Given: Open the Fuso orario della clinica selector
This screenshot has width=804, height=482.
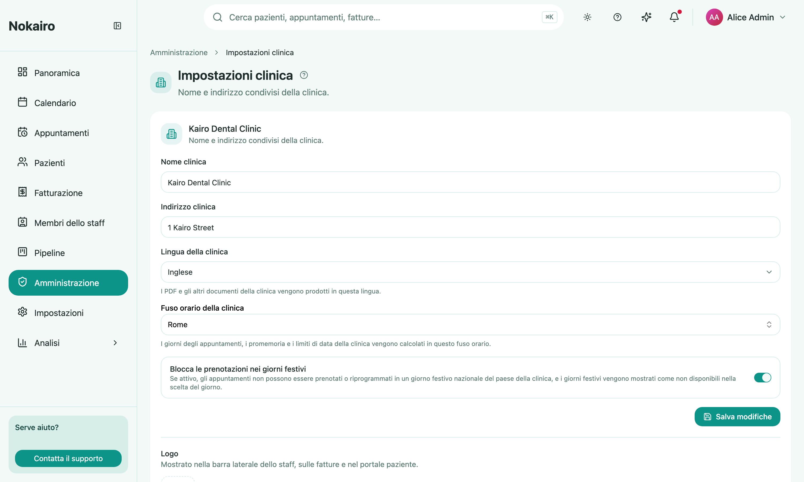Looking at the screenshot, I should tap(470, 325).
